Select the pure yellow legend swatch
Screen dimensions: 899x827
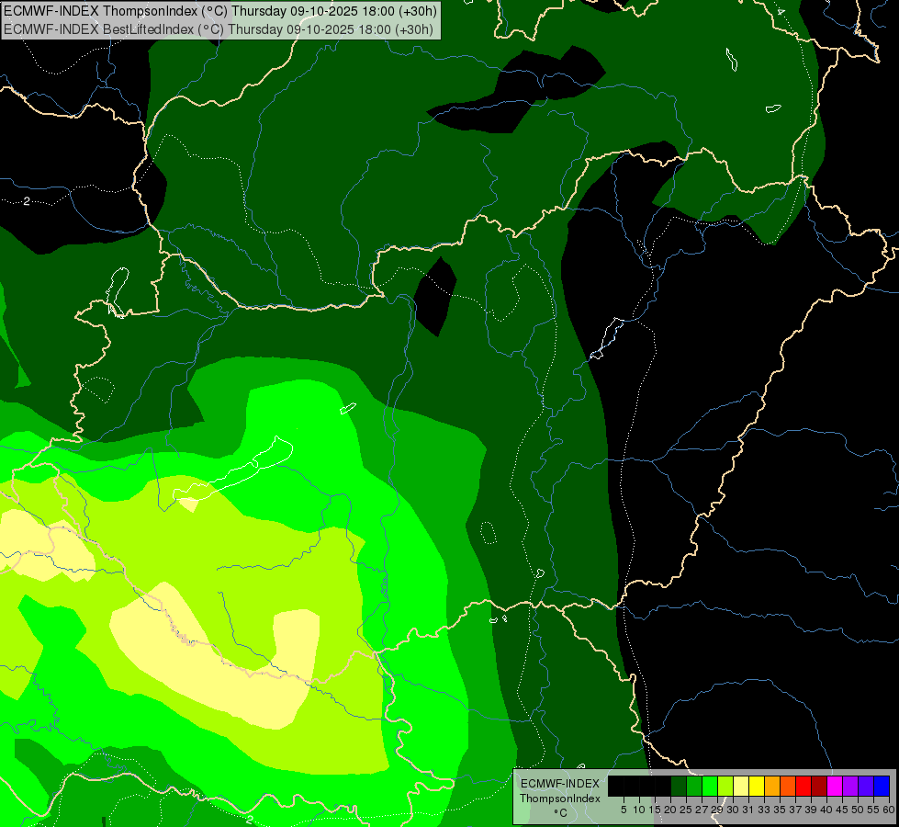point(757,786)
